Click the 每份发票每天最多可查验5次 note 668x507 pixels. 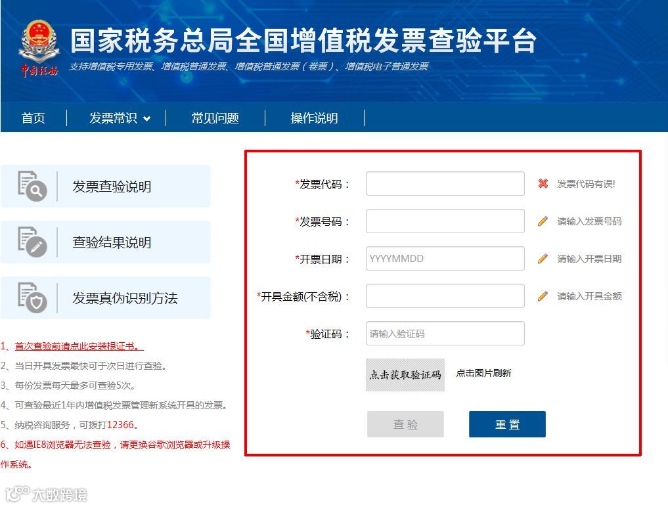68,386
